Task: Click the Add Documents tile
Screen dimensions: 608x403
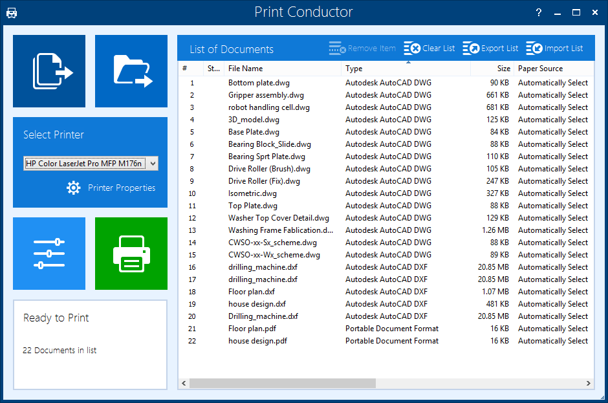Action: tap(49, 71)
